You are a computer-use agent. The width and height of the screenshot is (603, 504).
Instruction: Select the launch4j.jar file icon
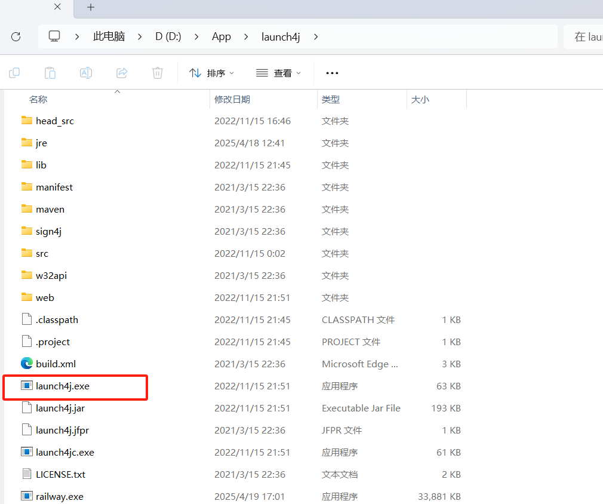27,408
